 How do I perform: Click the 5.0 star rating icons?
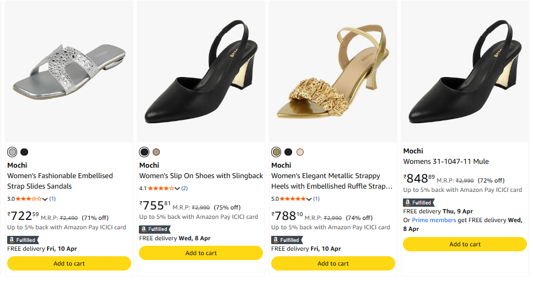pos(295,198)
